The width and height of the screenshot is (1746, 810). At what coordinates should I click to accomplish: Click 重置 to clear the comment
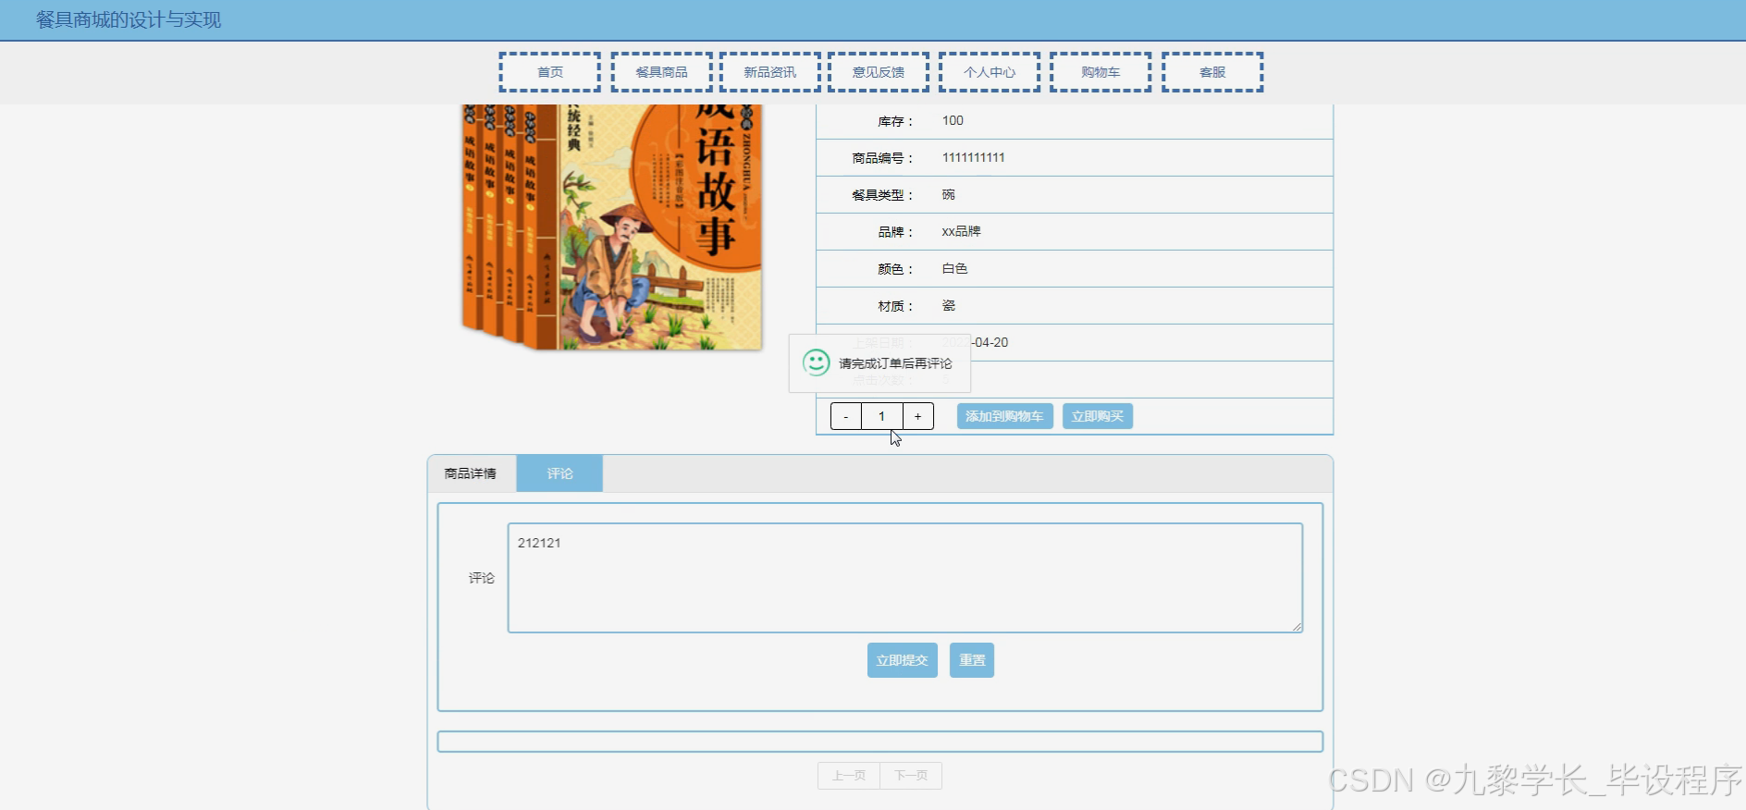pyautogui.click(x=972, y=660)
